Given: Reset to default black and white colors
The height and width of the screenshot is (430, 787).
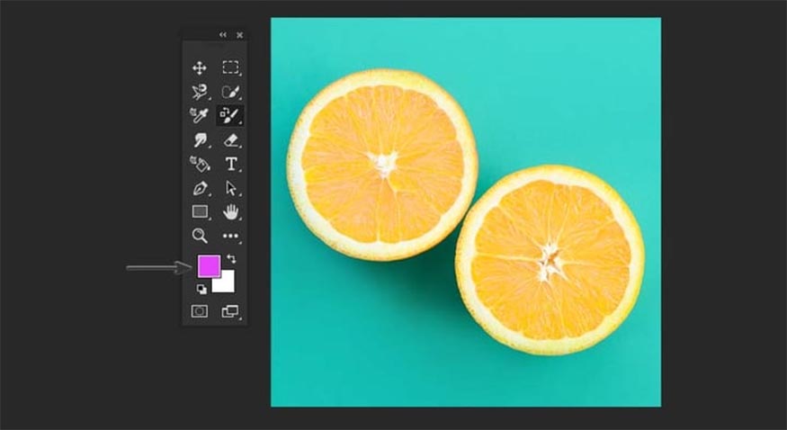Looking at the screenshot, I should tap(201, 289).
